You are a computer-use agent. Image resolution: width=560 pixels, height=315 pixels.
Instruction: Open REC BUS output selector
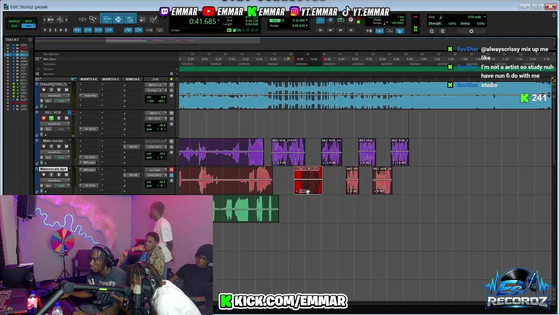tap(156, 119)
